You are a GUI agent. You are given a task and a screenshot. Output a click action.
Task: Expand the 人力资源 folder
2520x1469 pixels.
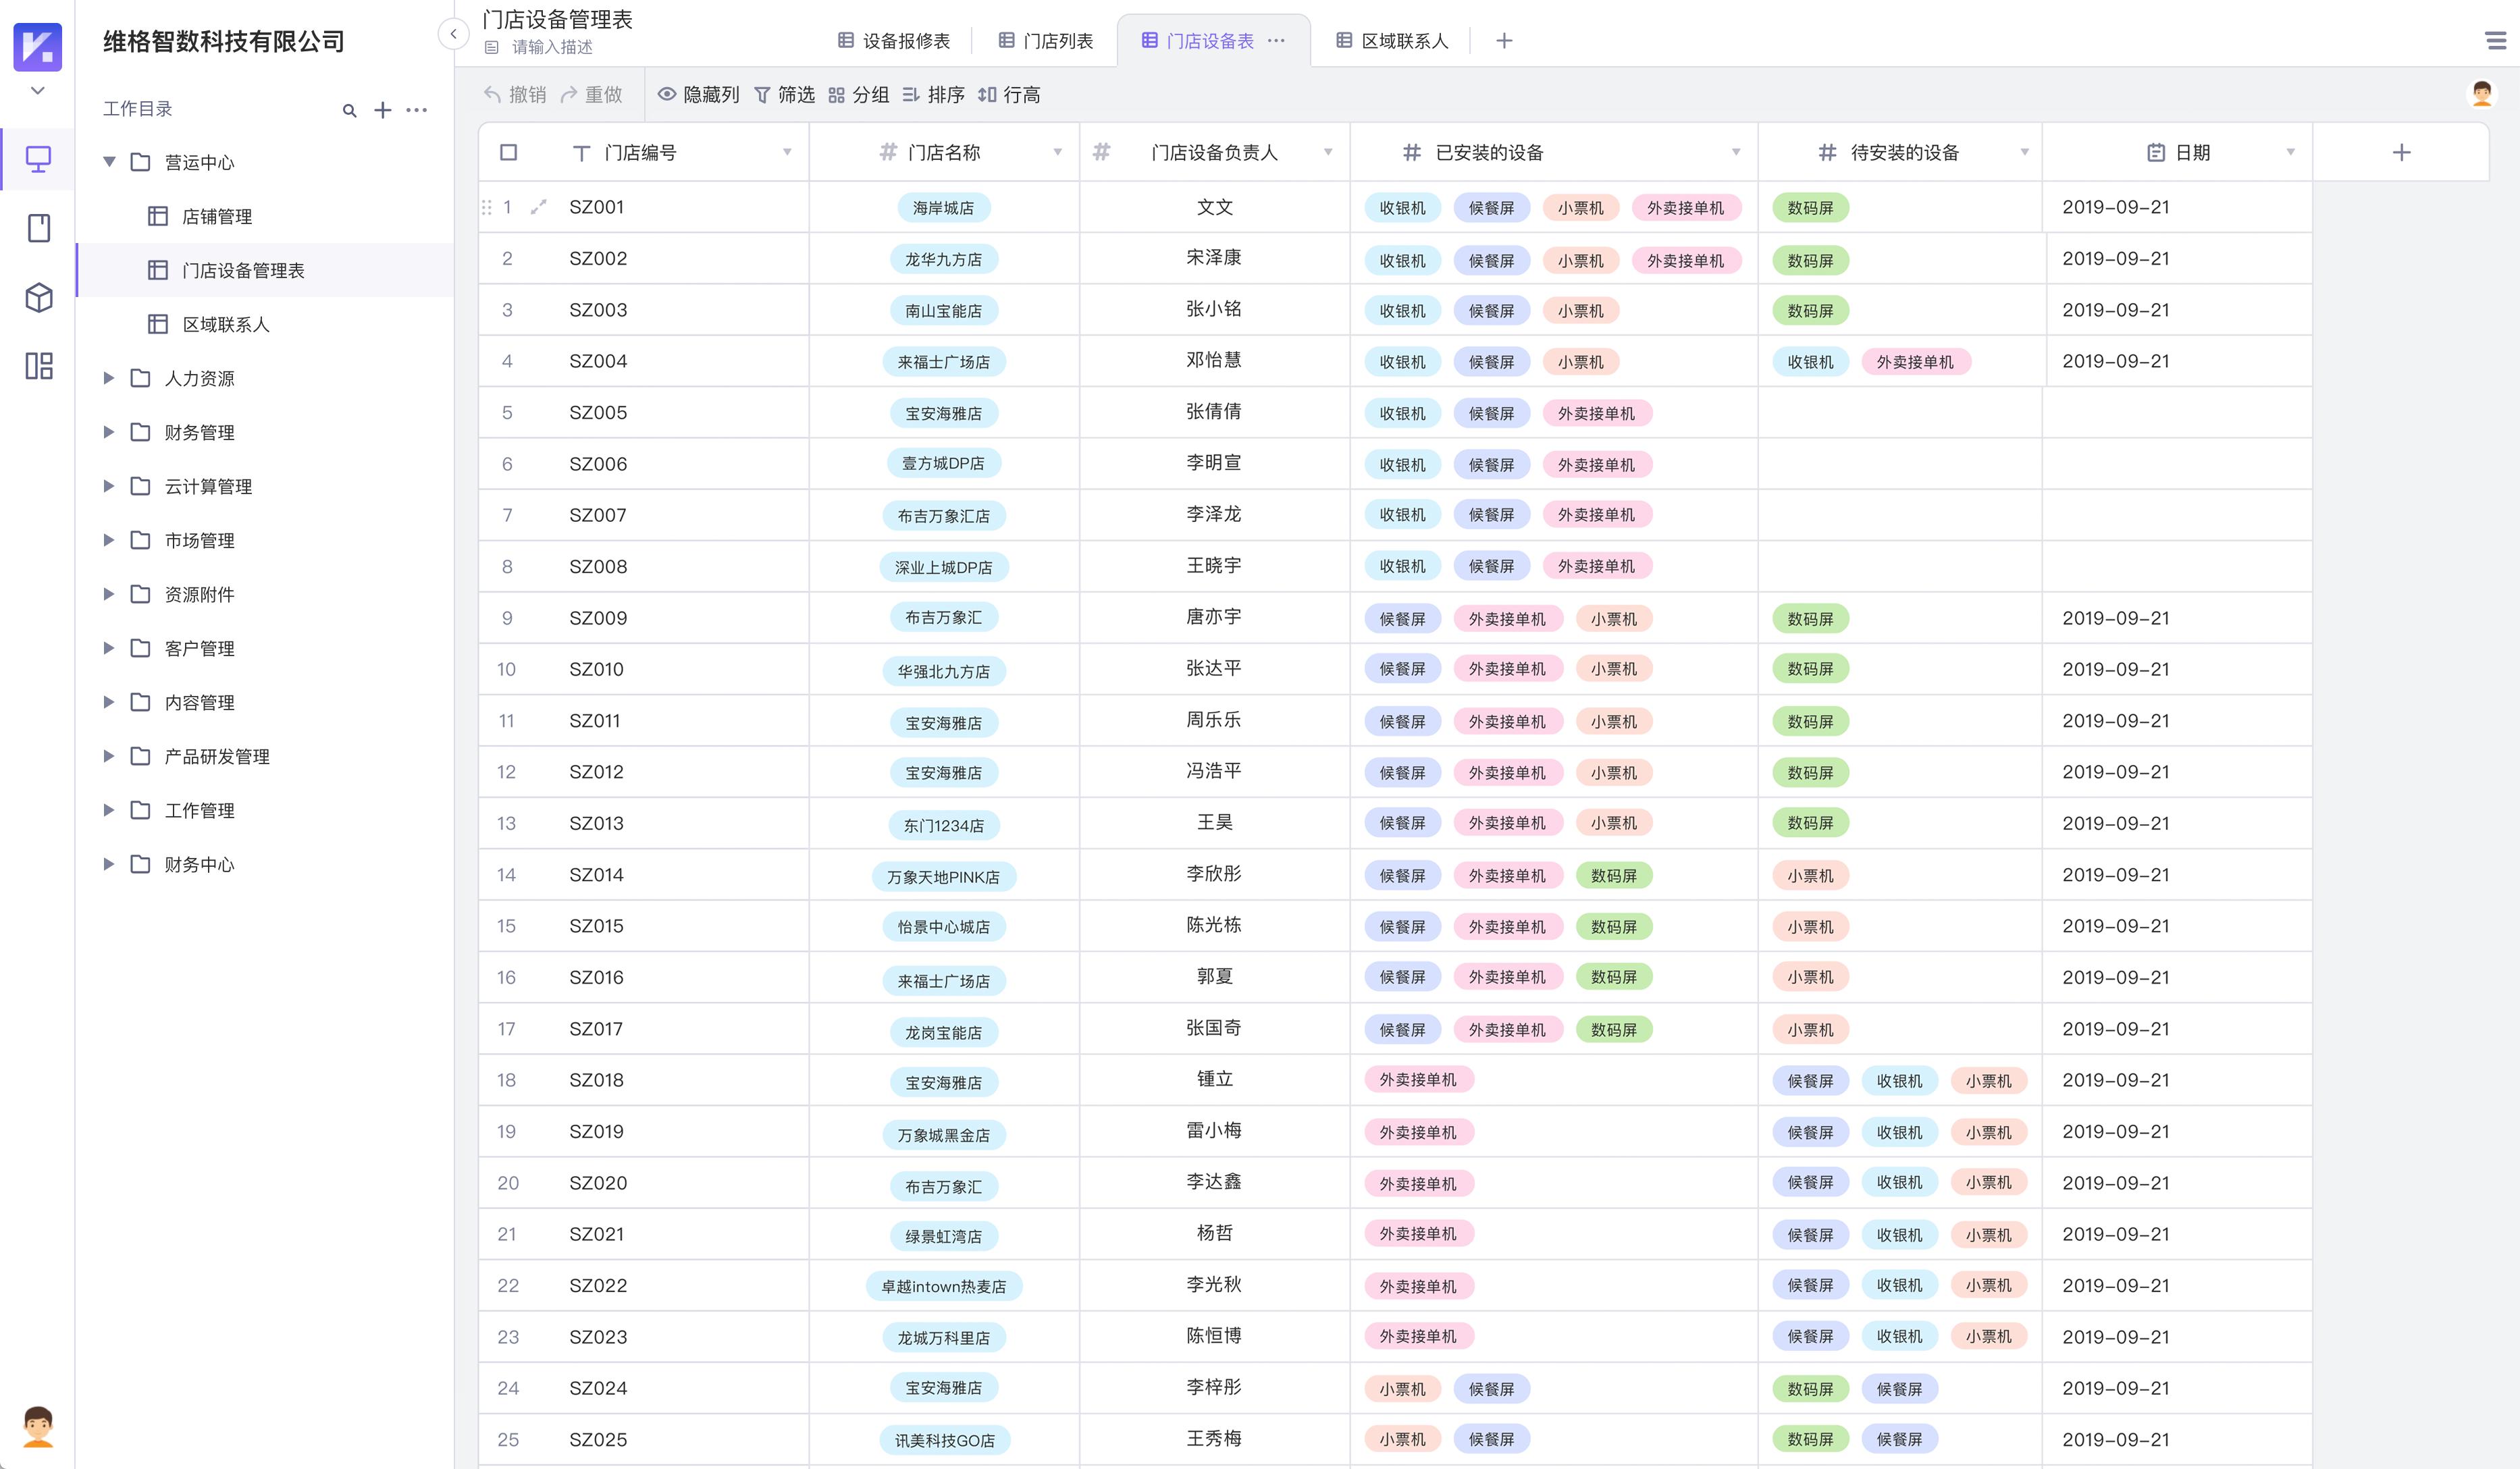[x=109, y=378]
